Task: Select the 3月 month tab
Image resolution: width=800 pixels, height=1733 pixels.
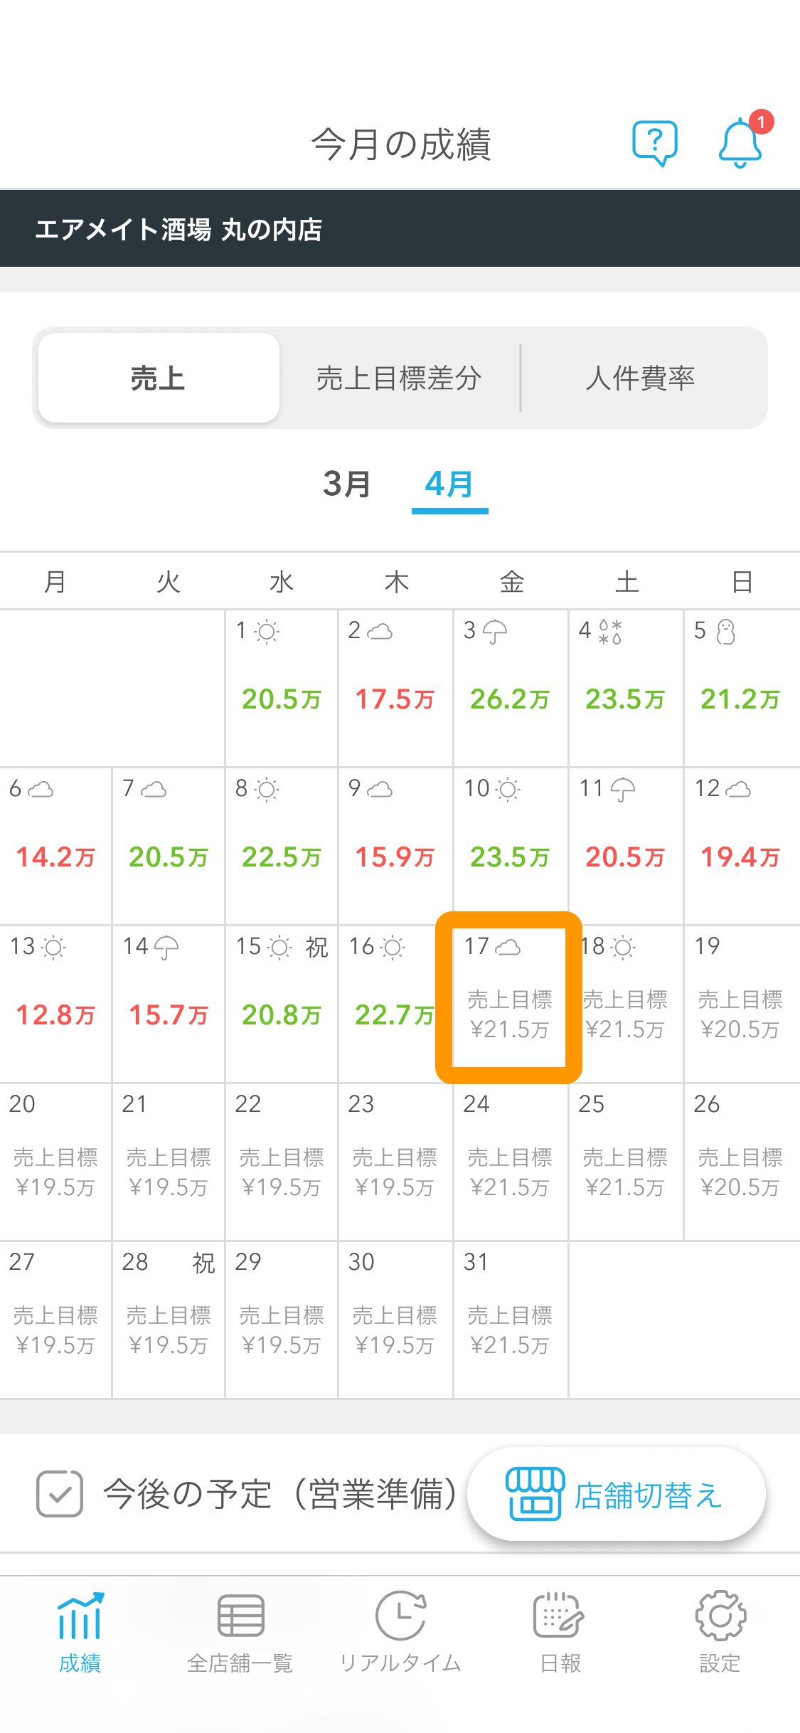Action: tap(347, 484)
